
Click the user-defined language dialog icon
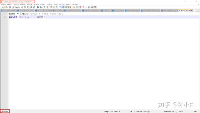(66, 7)
